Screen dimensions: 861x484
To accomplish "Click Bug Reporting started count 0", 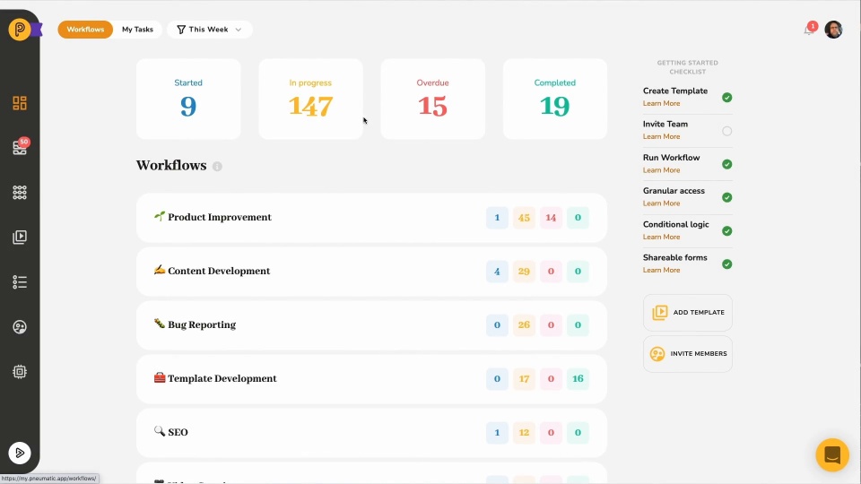I will click(497, 325).
